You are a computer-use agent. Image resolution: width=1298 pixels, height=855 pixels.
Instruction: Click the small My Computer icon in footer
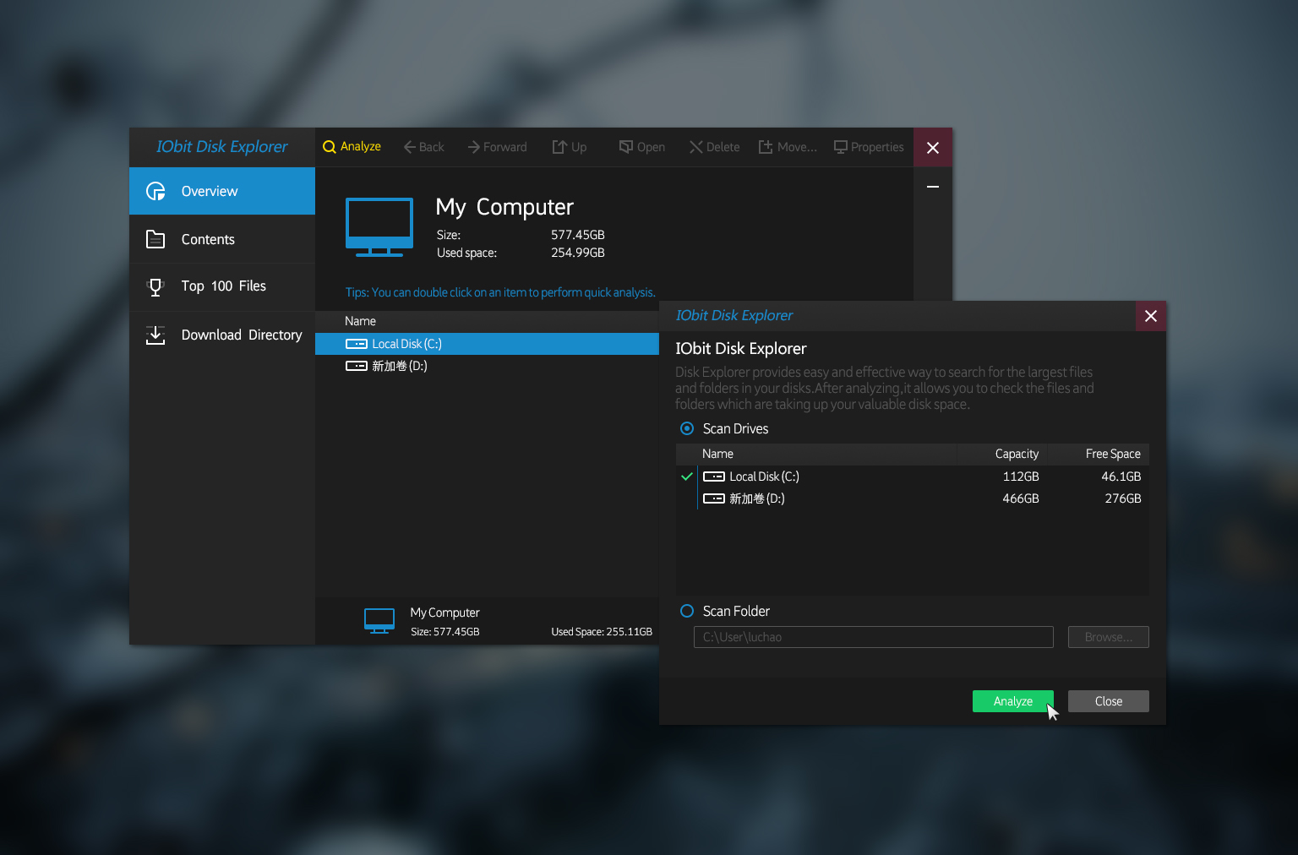pos(379,621)
